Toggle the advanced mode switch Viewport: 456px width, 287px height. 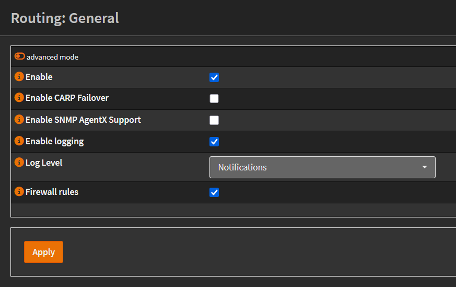click(20, 56)
